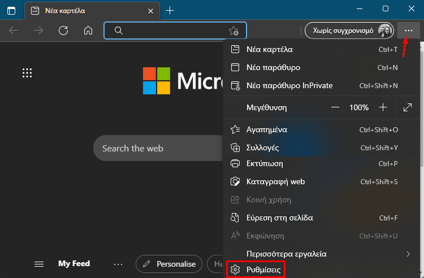Open feed more options ellipsis
This screenshot has width=424, height=278.
click(118, 264)
